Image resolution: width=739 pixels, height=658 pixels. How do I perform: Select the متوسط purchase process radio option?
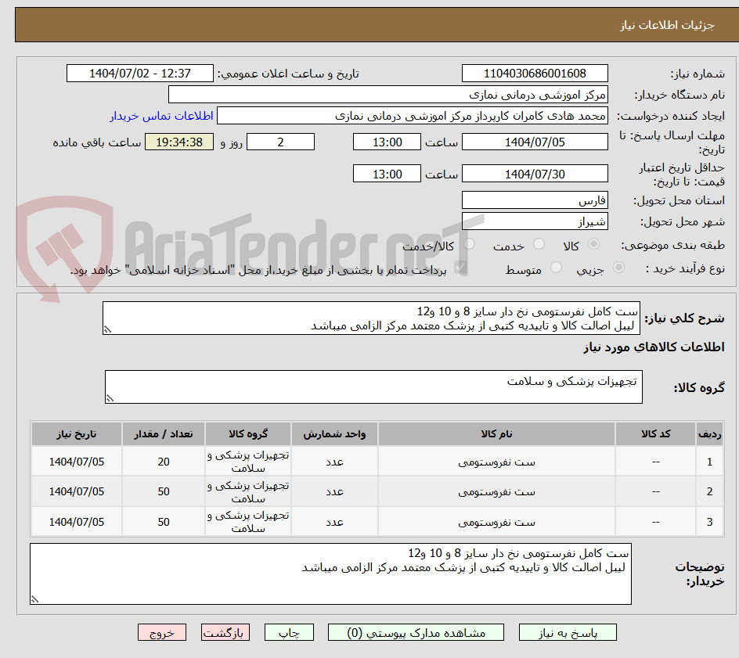point(556,267)
